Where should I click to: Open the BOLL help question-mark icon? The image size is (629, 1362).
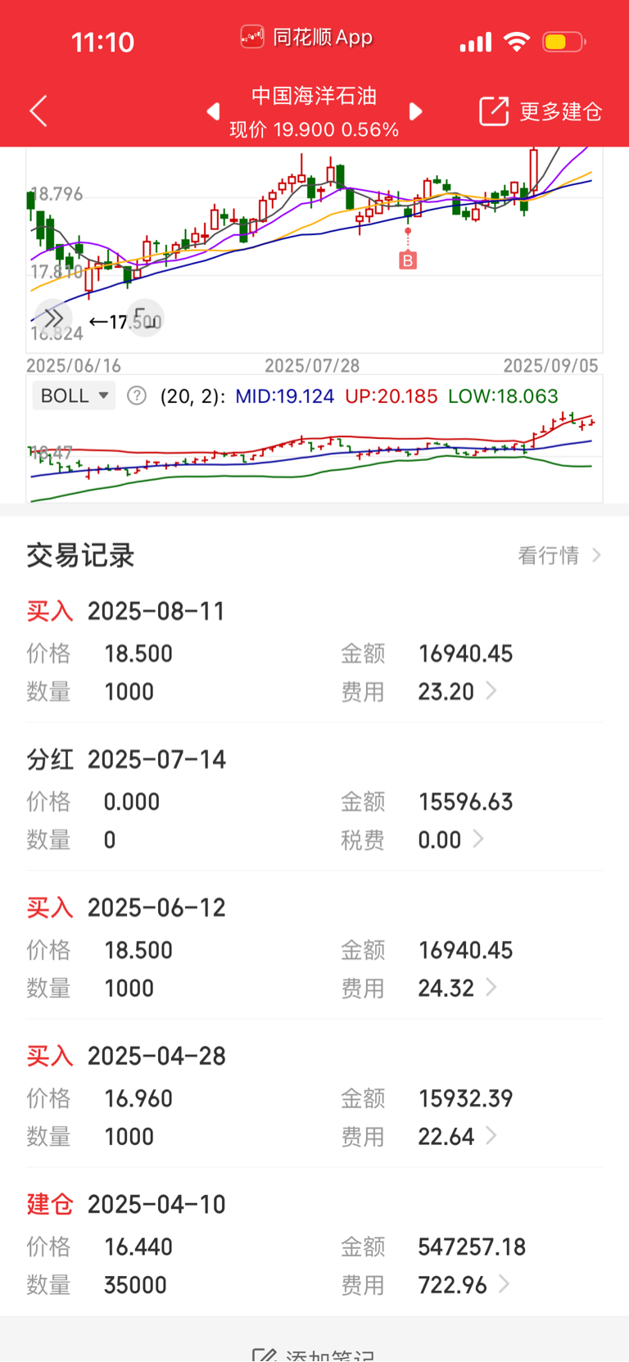pos(137,396)
